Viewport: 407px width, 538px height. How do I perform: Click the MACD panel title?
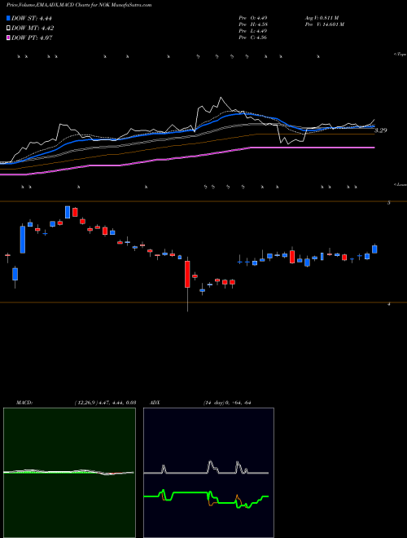click(24, 403)
